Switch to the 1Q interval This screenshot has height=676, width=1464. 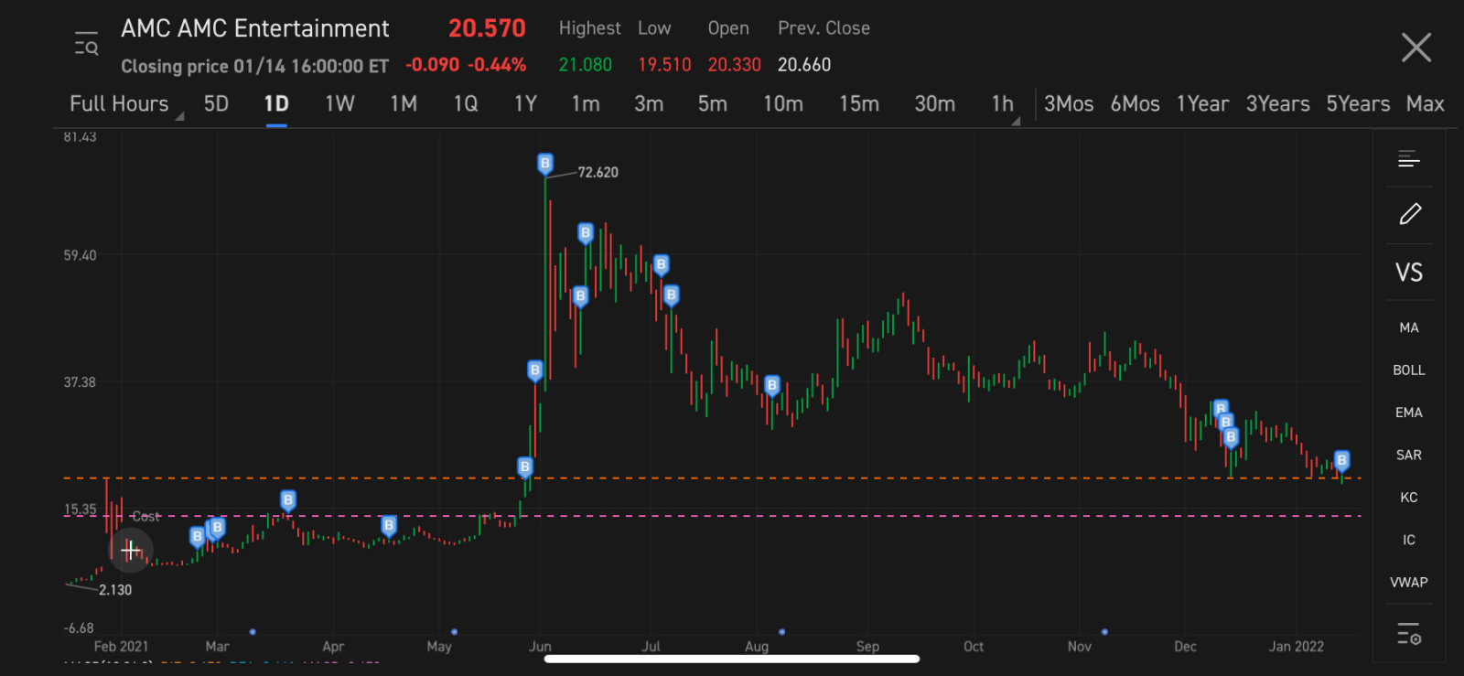point(466,103)
